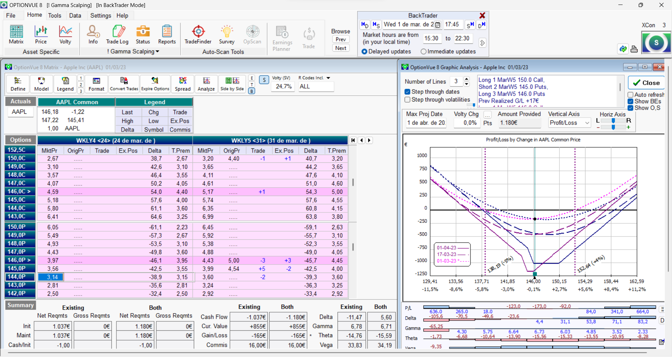Expand BackTrader panel with chevron arrow
This screenshot has width=672, height=357.
482,43
